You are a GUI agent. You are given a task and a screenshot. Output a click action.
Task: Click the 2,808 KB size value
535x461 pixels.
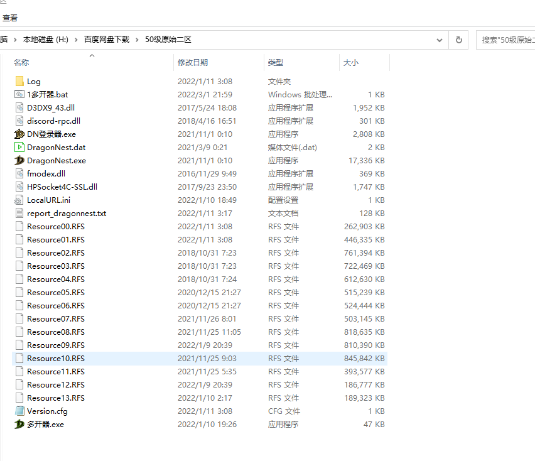click(369, 134)
